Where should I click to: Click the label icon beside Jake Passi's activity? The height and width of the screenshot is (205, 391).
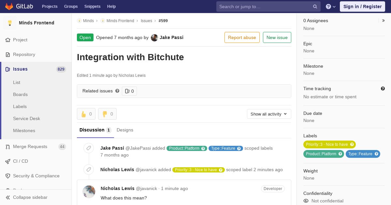pyautogui.click(x=89, y=148)
